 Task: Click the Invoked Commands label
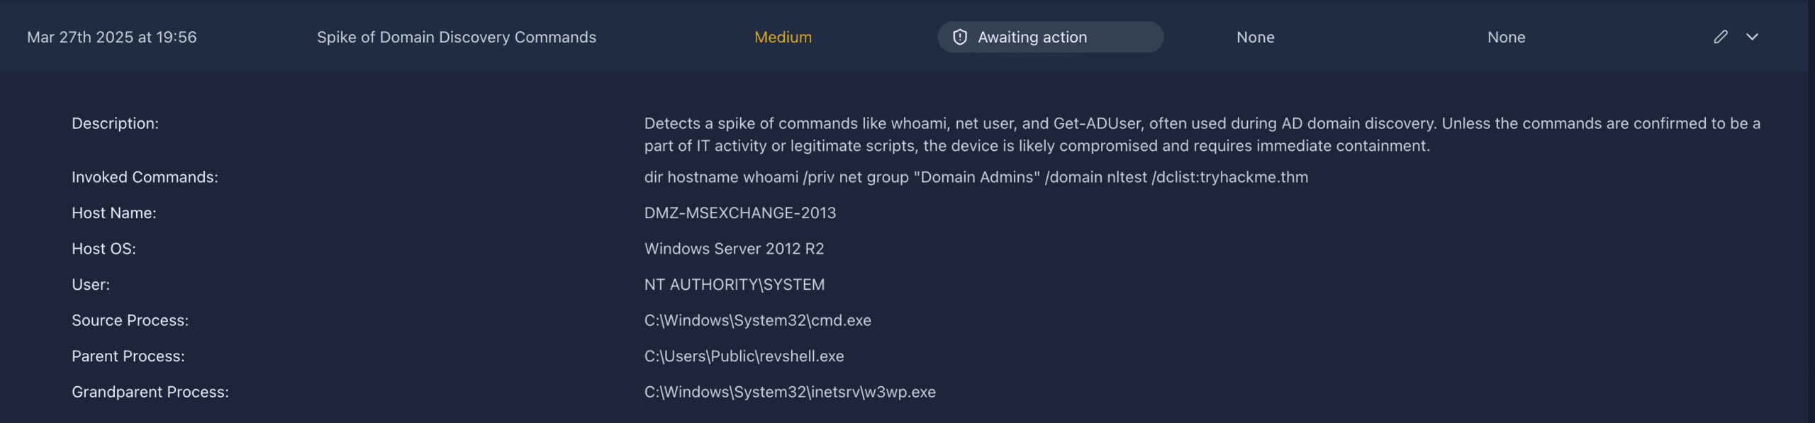click(x=145, y=177)
